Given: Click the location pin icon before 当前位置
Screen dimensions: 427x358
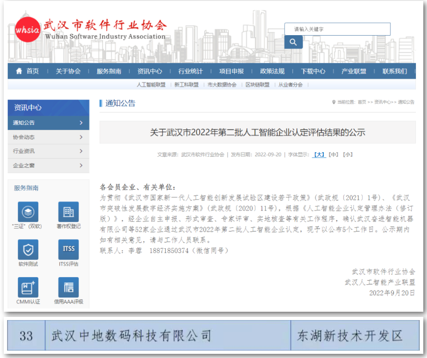Looking at the screenshot, I should coord(333,102).
